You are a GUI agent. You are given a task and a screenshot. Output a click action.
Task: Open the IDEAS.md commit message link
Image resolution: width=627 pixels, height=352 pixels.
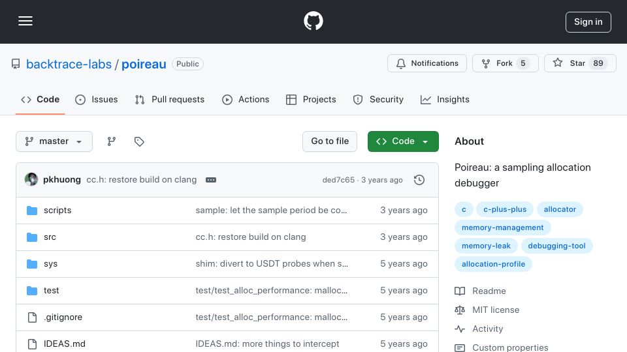[x=267, y=344]
